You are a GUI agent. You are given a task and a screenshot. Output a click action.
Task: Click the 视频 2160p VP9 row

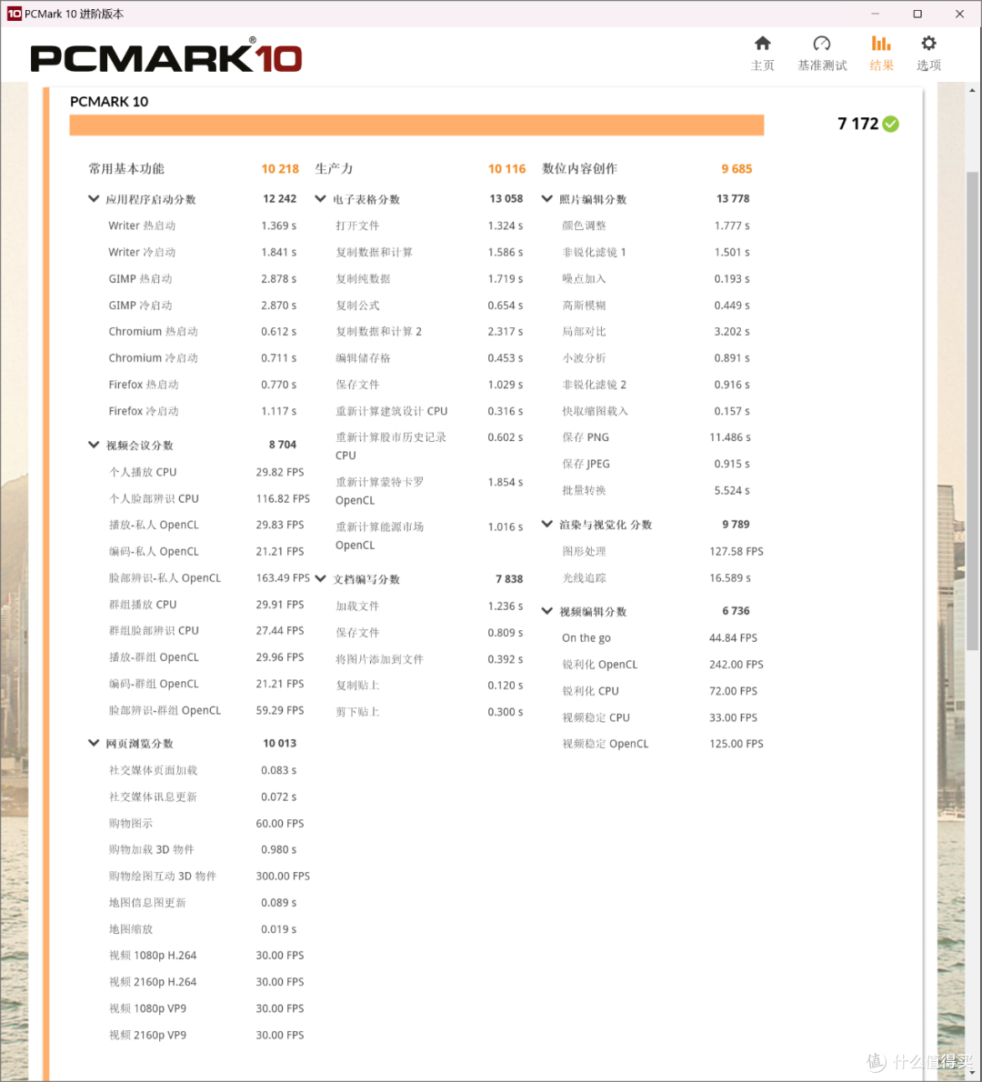205,1035
